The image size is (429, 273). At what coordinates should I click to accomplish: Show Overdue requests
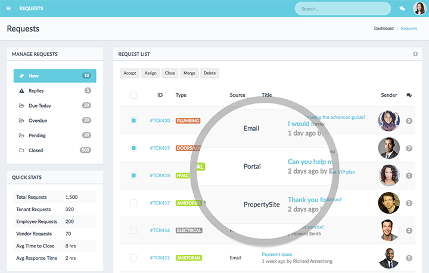(55, 120)
